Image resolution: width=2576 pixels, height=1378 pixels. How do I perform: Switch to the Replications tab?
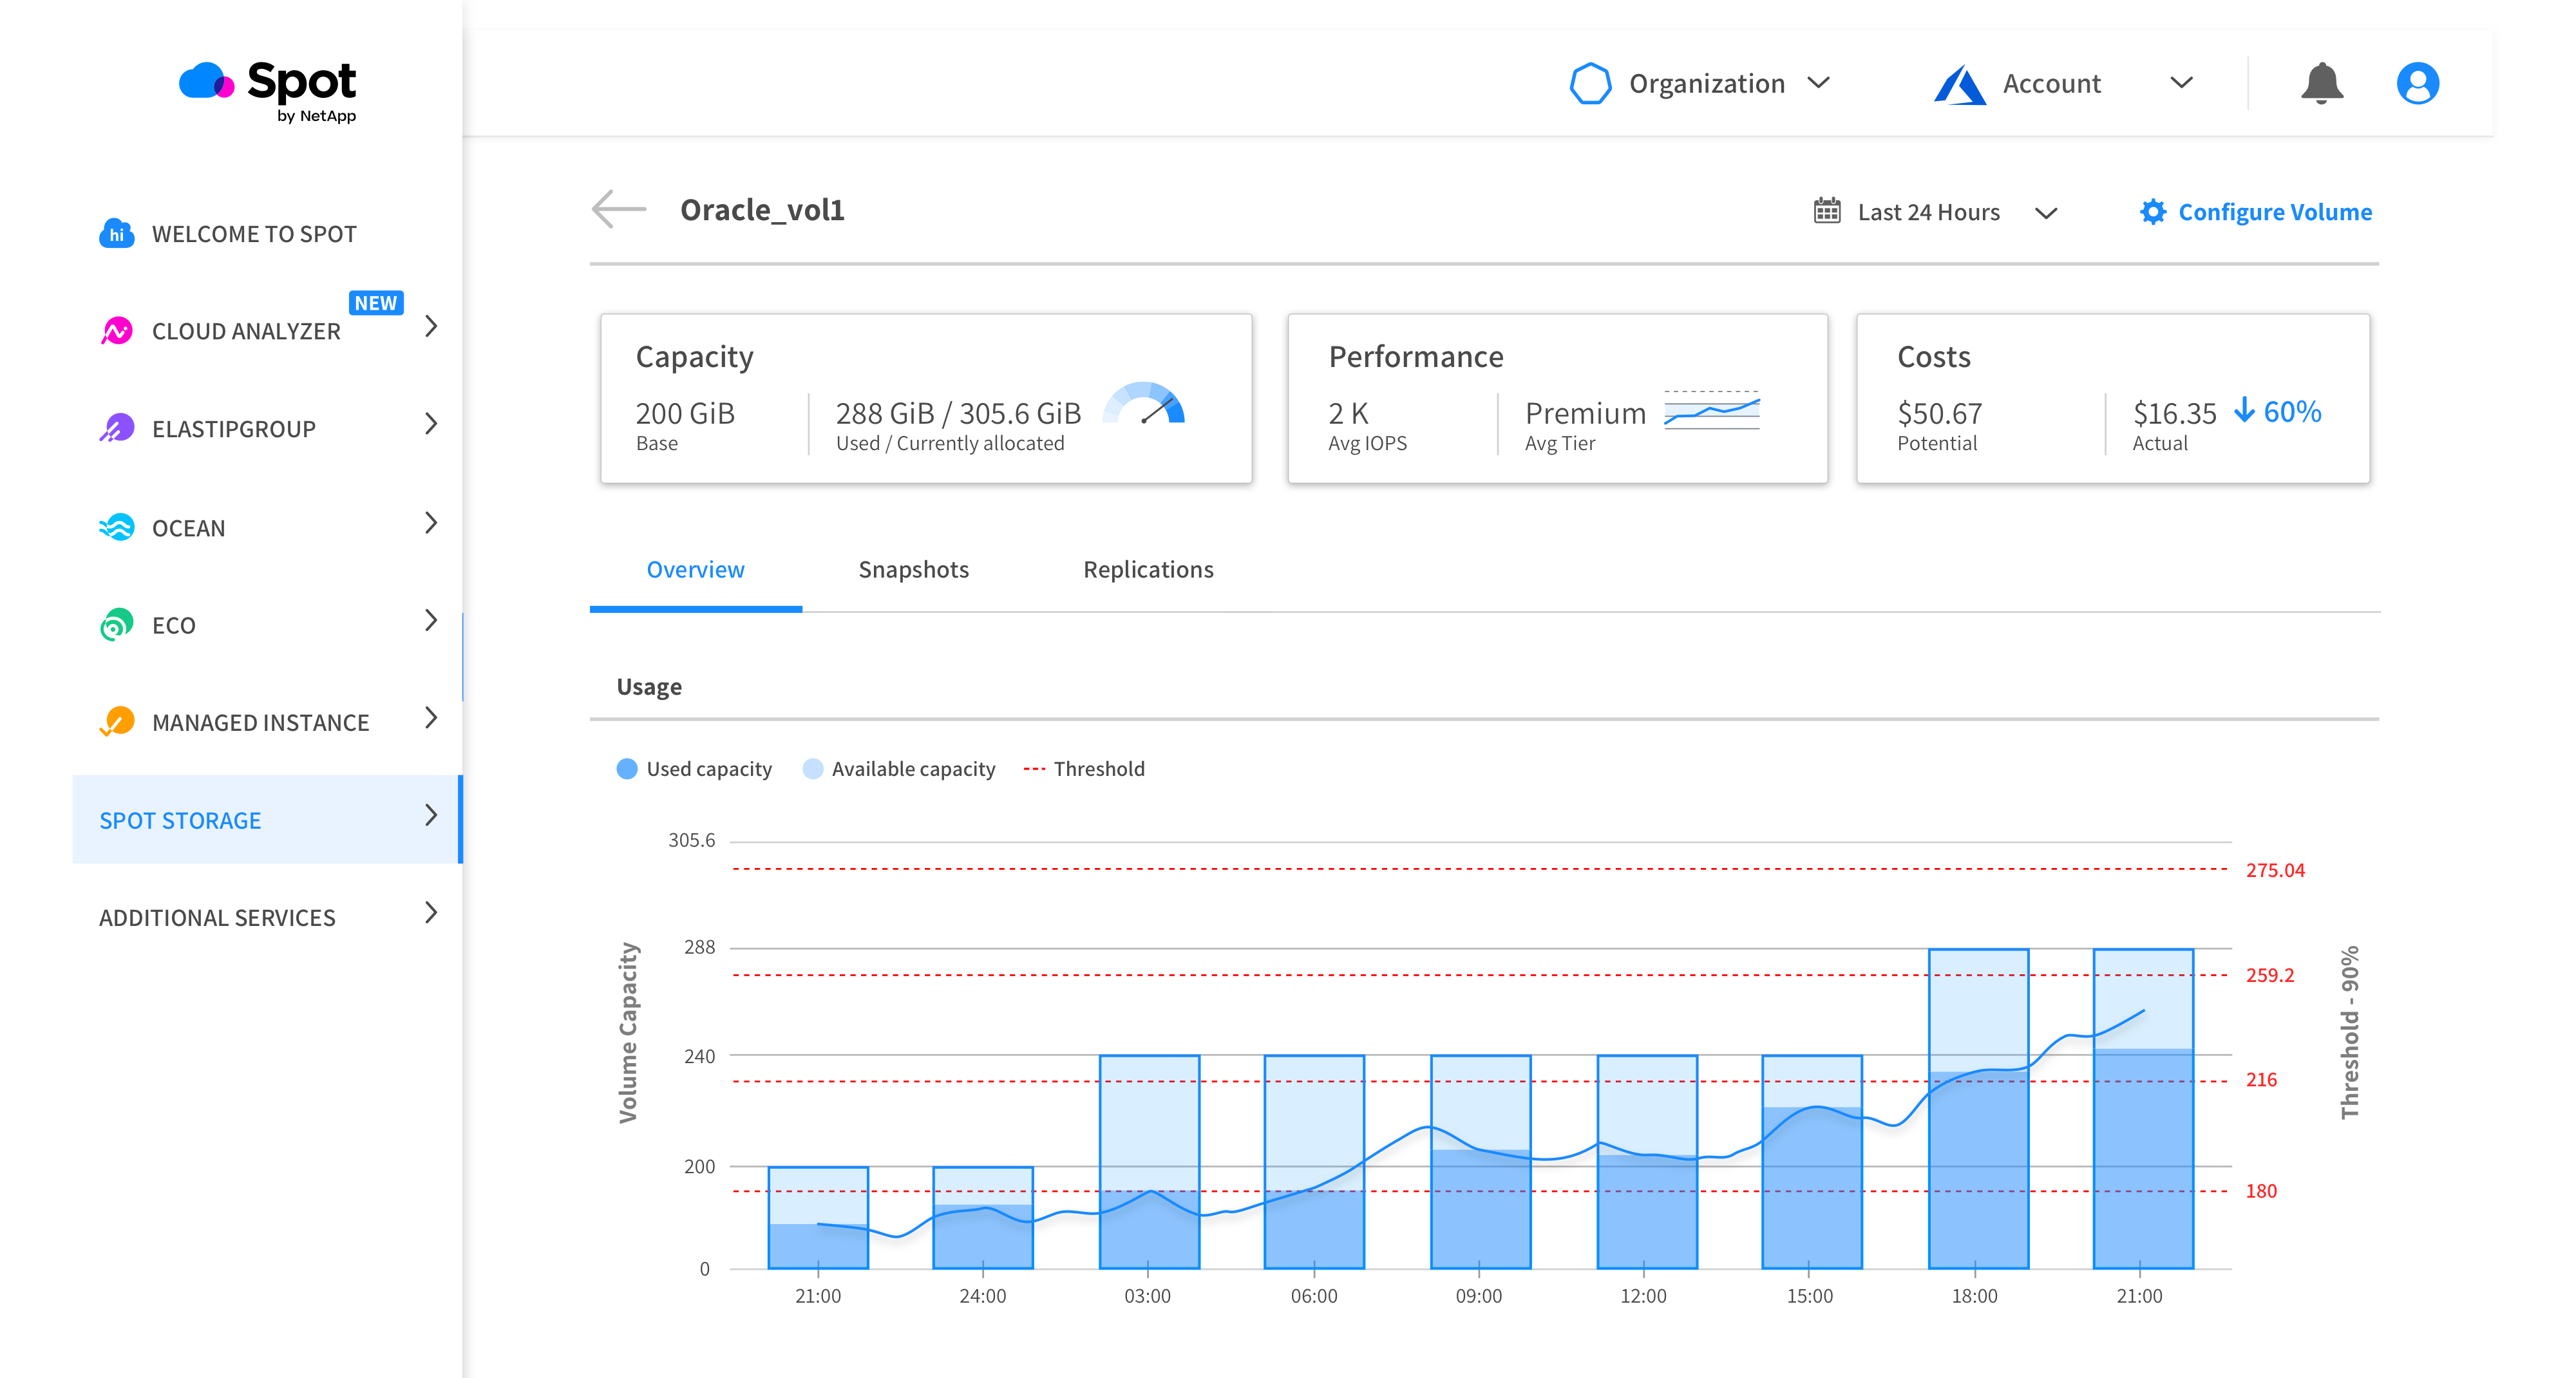(x=1148, y=569)
